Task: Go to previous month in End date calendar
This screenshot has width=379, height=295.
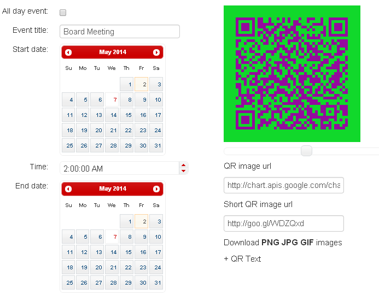Action: coord(68,189)
